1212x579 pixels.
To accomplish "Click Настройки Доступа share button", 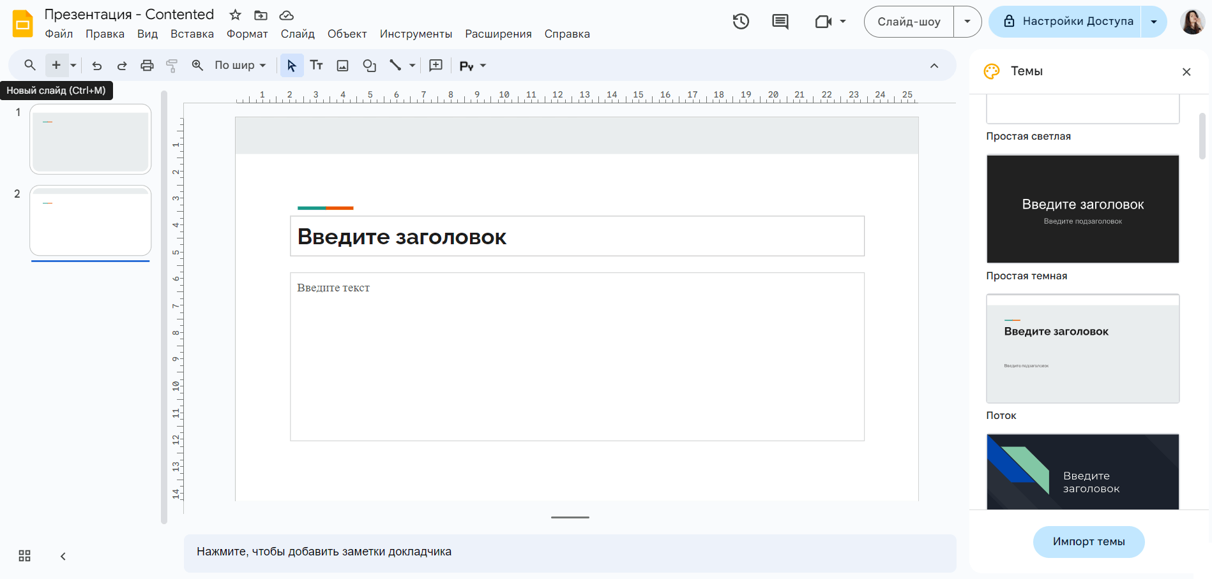I will (x=1065, y=22).
